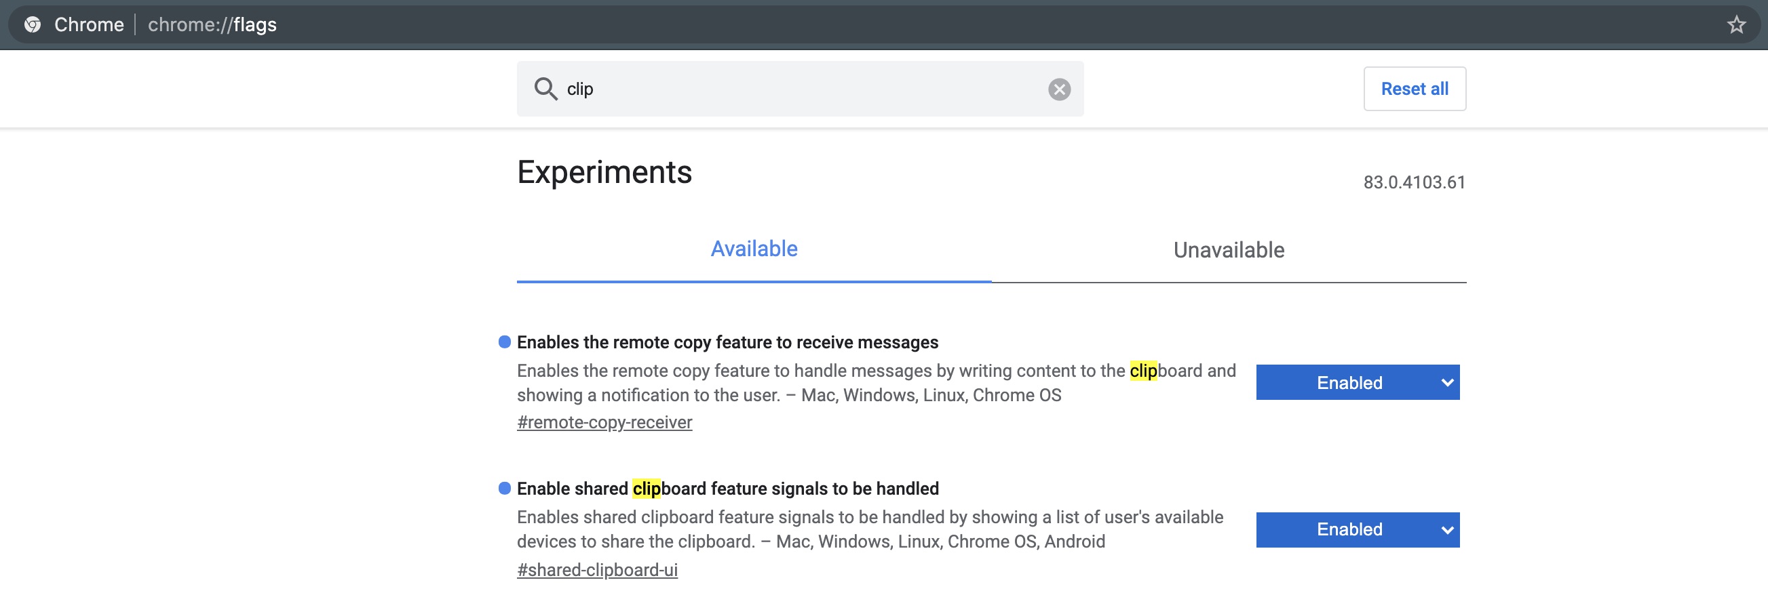Click the "Chrome" label in the address bar
Viewport: 1768px width, 614px height.
coord(89,24)
